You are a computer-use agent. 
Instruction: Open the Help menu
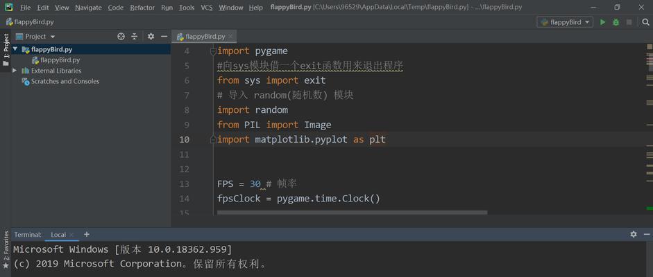pos(255,8)
